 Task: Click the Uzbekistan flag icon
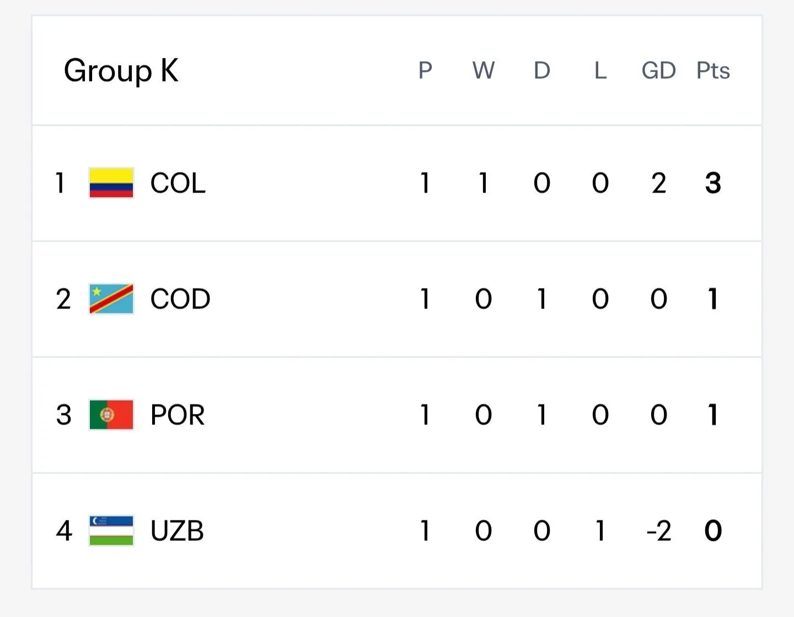point(111,530)
